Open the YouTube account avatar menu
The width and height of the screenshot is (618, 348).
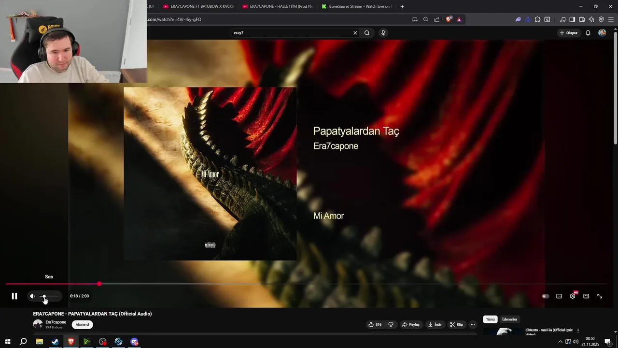tap(602, 33)
